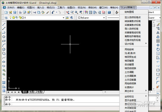Open the Layer Properties Manager icon
The image size is (162, 112).
[x=6, y=18]
